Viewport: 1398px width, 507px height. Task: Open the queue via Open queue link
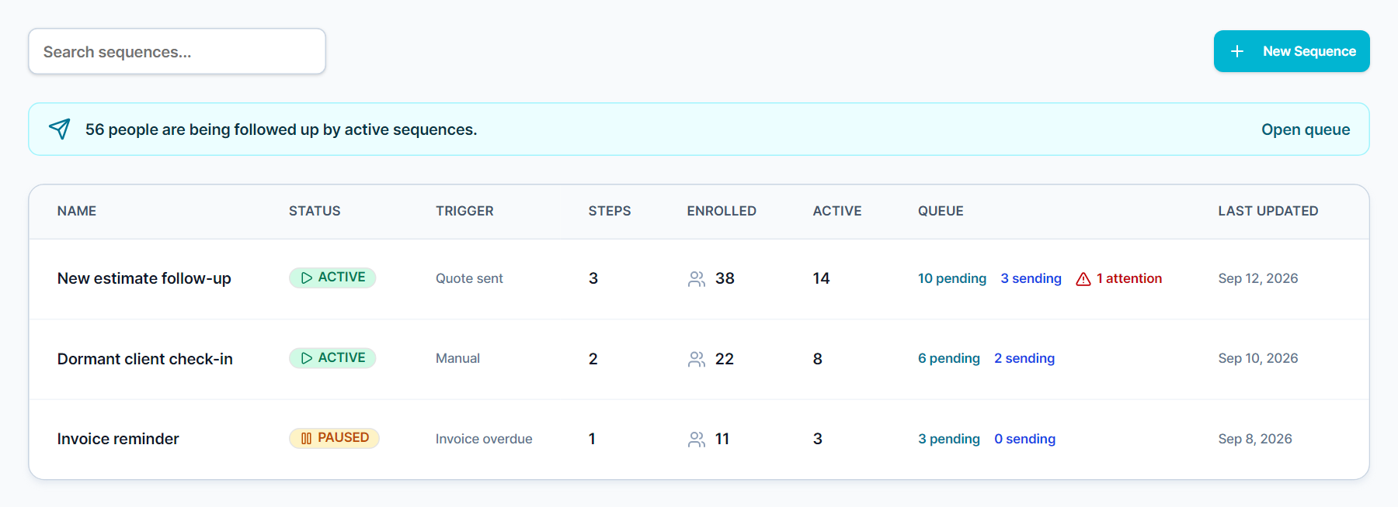1306,129
